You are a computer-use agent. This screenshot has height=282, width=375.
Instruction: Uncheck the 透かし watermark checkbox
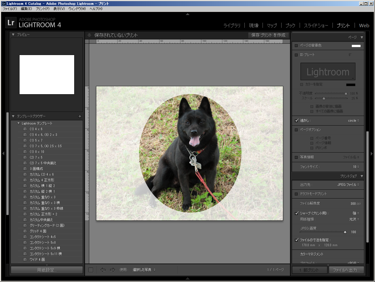pyautogui.click(x=297, y=121)
